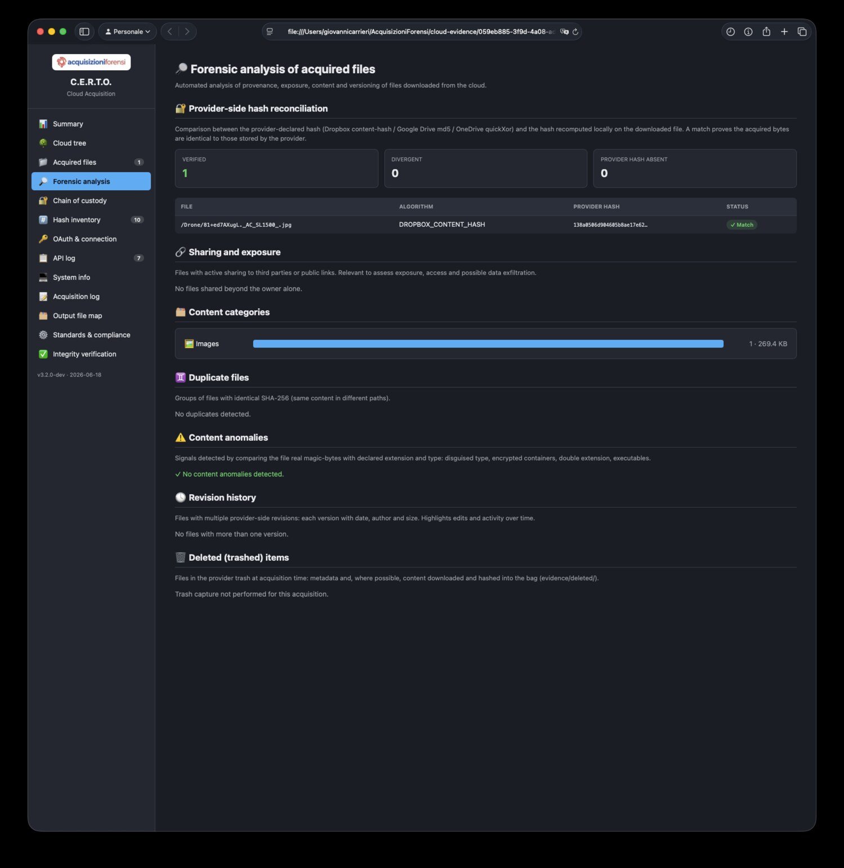This screenshot has height=868, width=844.
Task: Click the Hash inventory hash icon
Action: [x=43, y=220]
